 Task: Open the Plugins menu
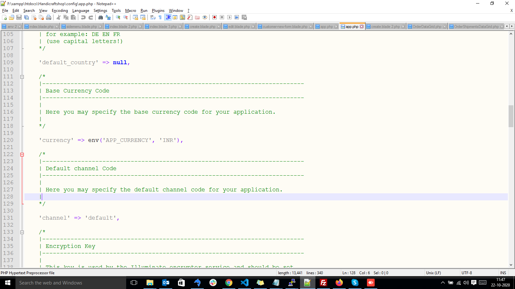pyautogui.click(x=158, y=11)
